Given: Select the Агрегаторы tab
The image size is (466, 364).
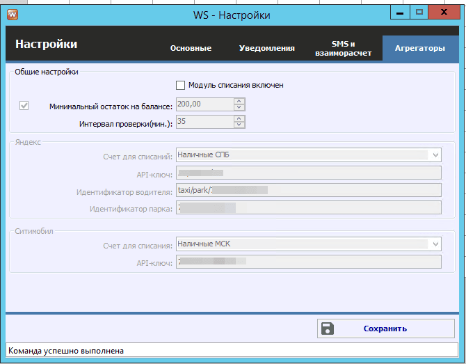Looking at the screenshot, I should pos(419,49).
